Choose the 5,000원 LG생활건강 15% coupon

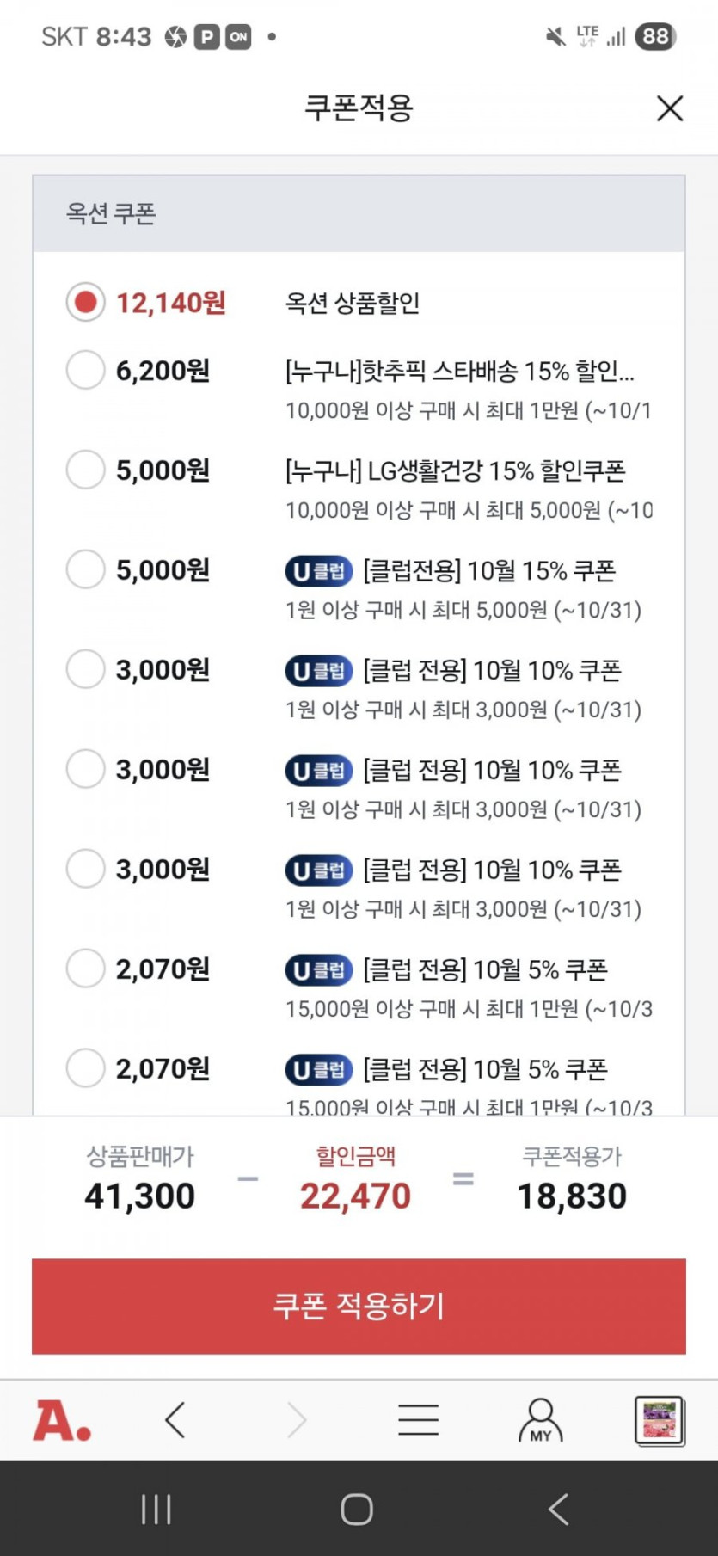point(85,470)
